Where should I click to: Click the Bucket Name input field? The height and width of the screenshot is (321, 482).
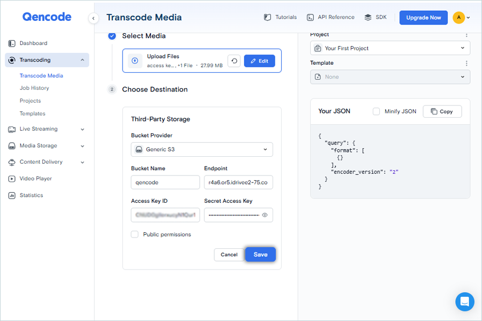coord(165,182)
